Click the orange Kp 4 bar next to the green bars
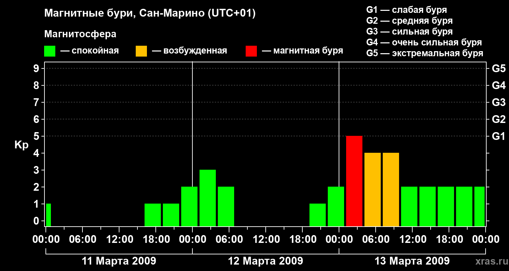The width and height of the screenshot is (509, 271). pos(391,189)
